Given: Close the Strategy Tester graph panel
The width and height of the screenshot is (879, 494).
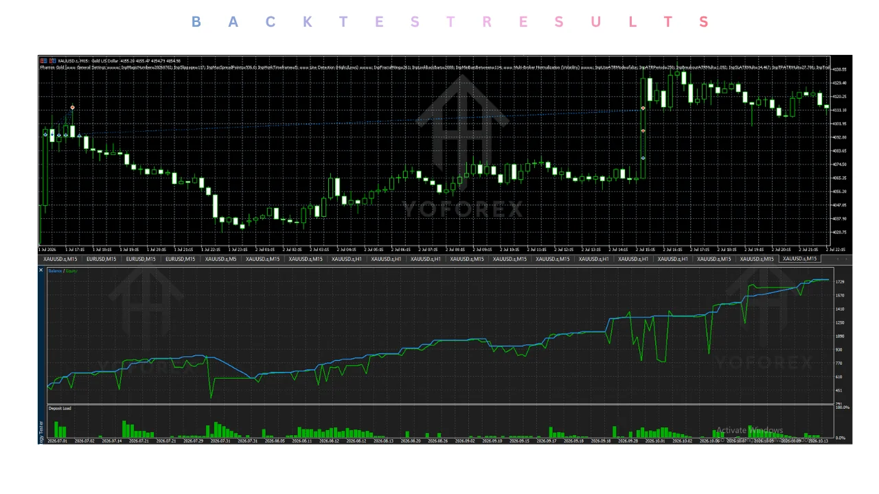Looking at the screenshot, I should tap(41, 270).
